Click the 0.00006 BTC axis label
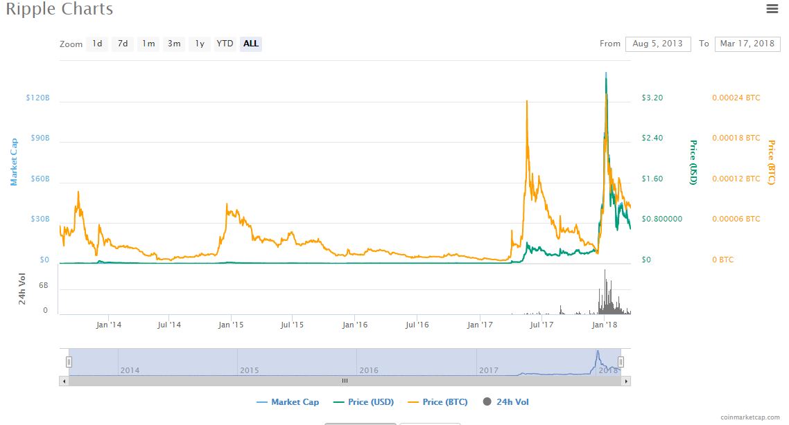Viewport: 789px width, 425px height. [x=736, y=219]
